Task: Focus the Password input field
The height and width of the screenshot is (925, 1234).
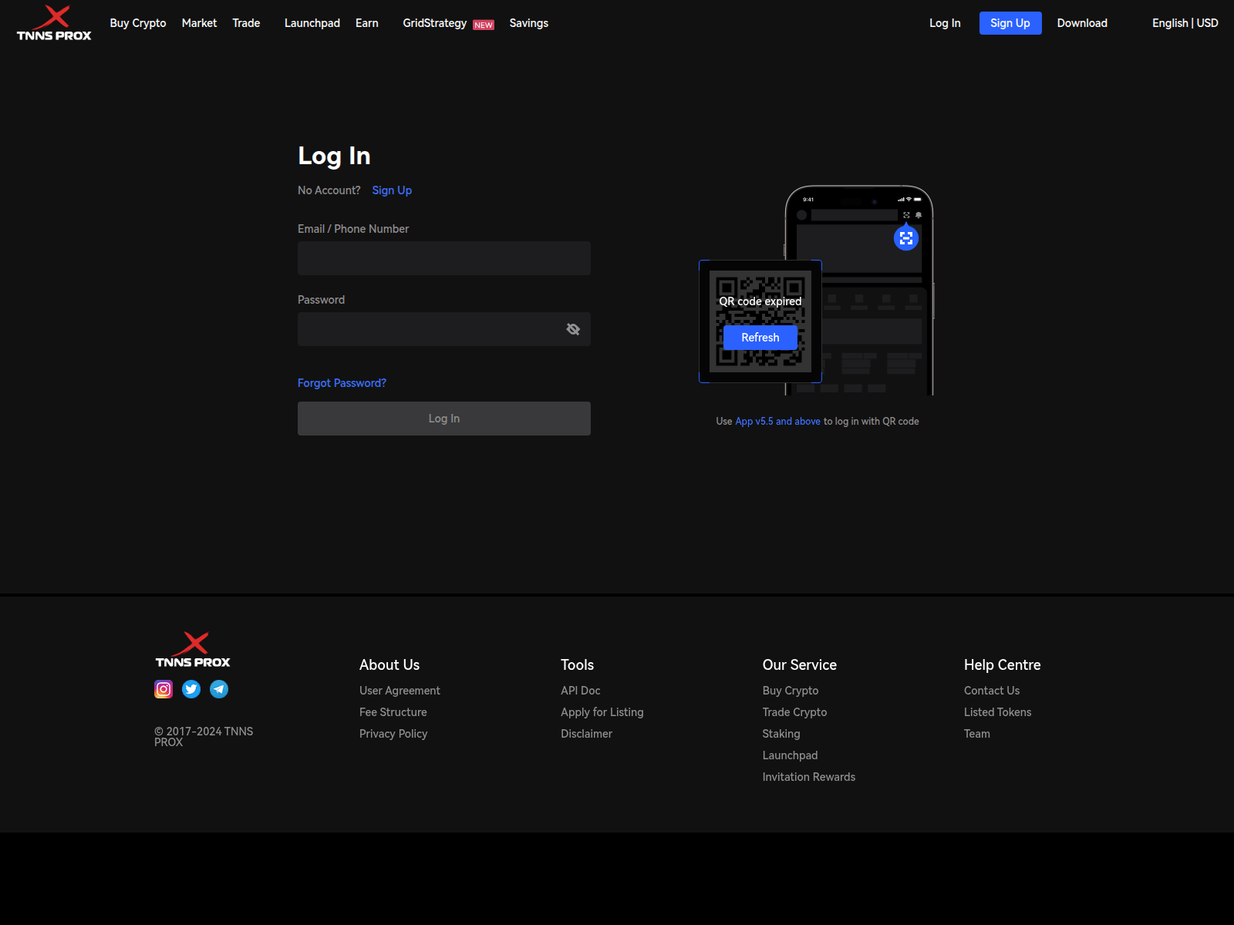Action: (444, 329)
